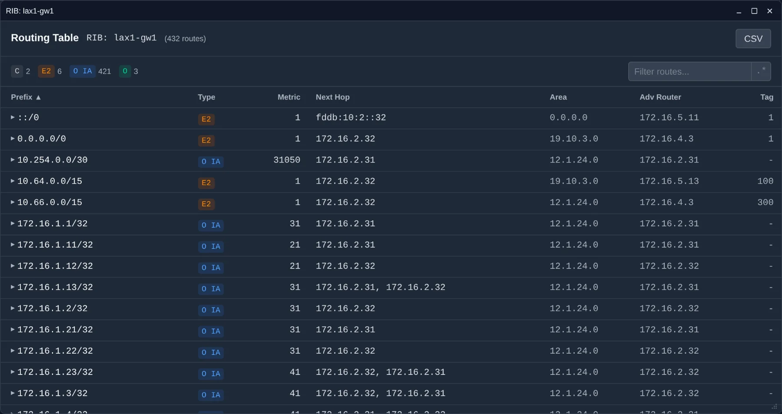Expand the ::/0 route row
The height and width of the screenshot is (414, 782).
pyautogui.click(x=13, y=117)
